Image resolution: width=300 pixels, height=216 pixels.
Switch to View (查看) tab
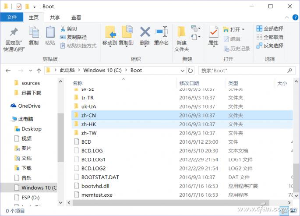click(x=76, y=18)
